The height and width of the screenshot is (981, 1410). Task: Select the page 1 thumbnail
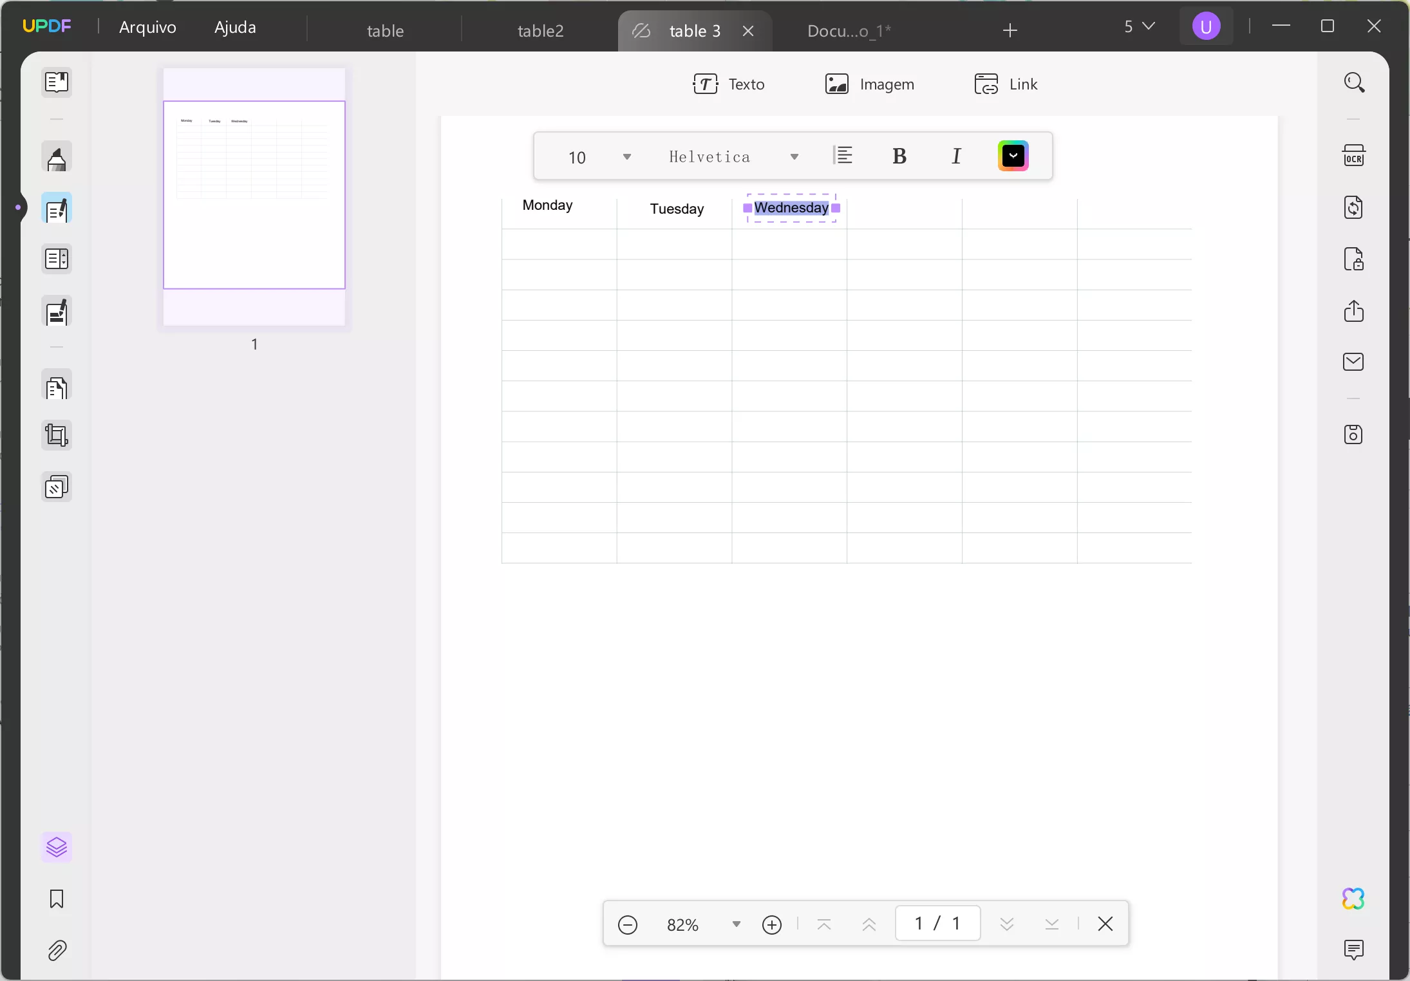click(254, 198)
